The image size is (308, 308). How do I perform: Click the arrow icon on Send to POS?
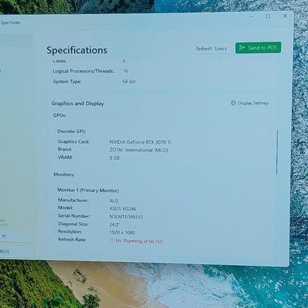click(x=242, y=47)
